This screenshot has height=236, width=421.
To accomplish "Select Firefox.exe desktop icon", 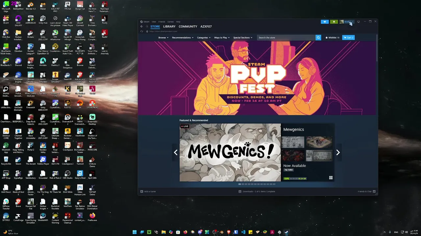I will click(92, 217).
